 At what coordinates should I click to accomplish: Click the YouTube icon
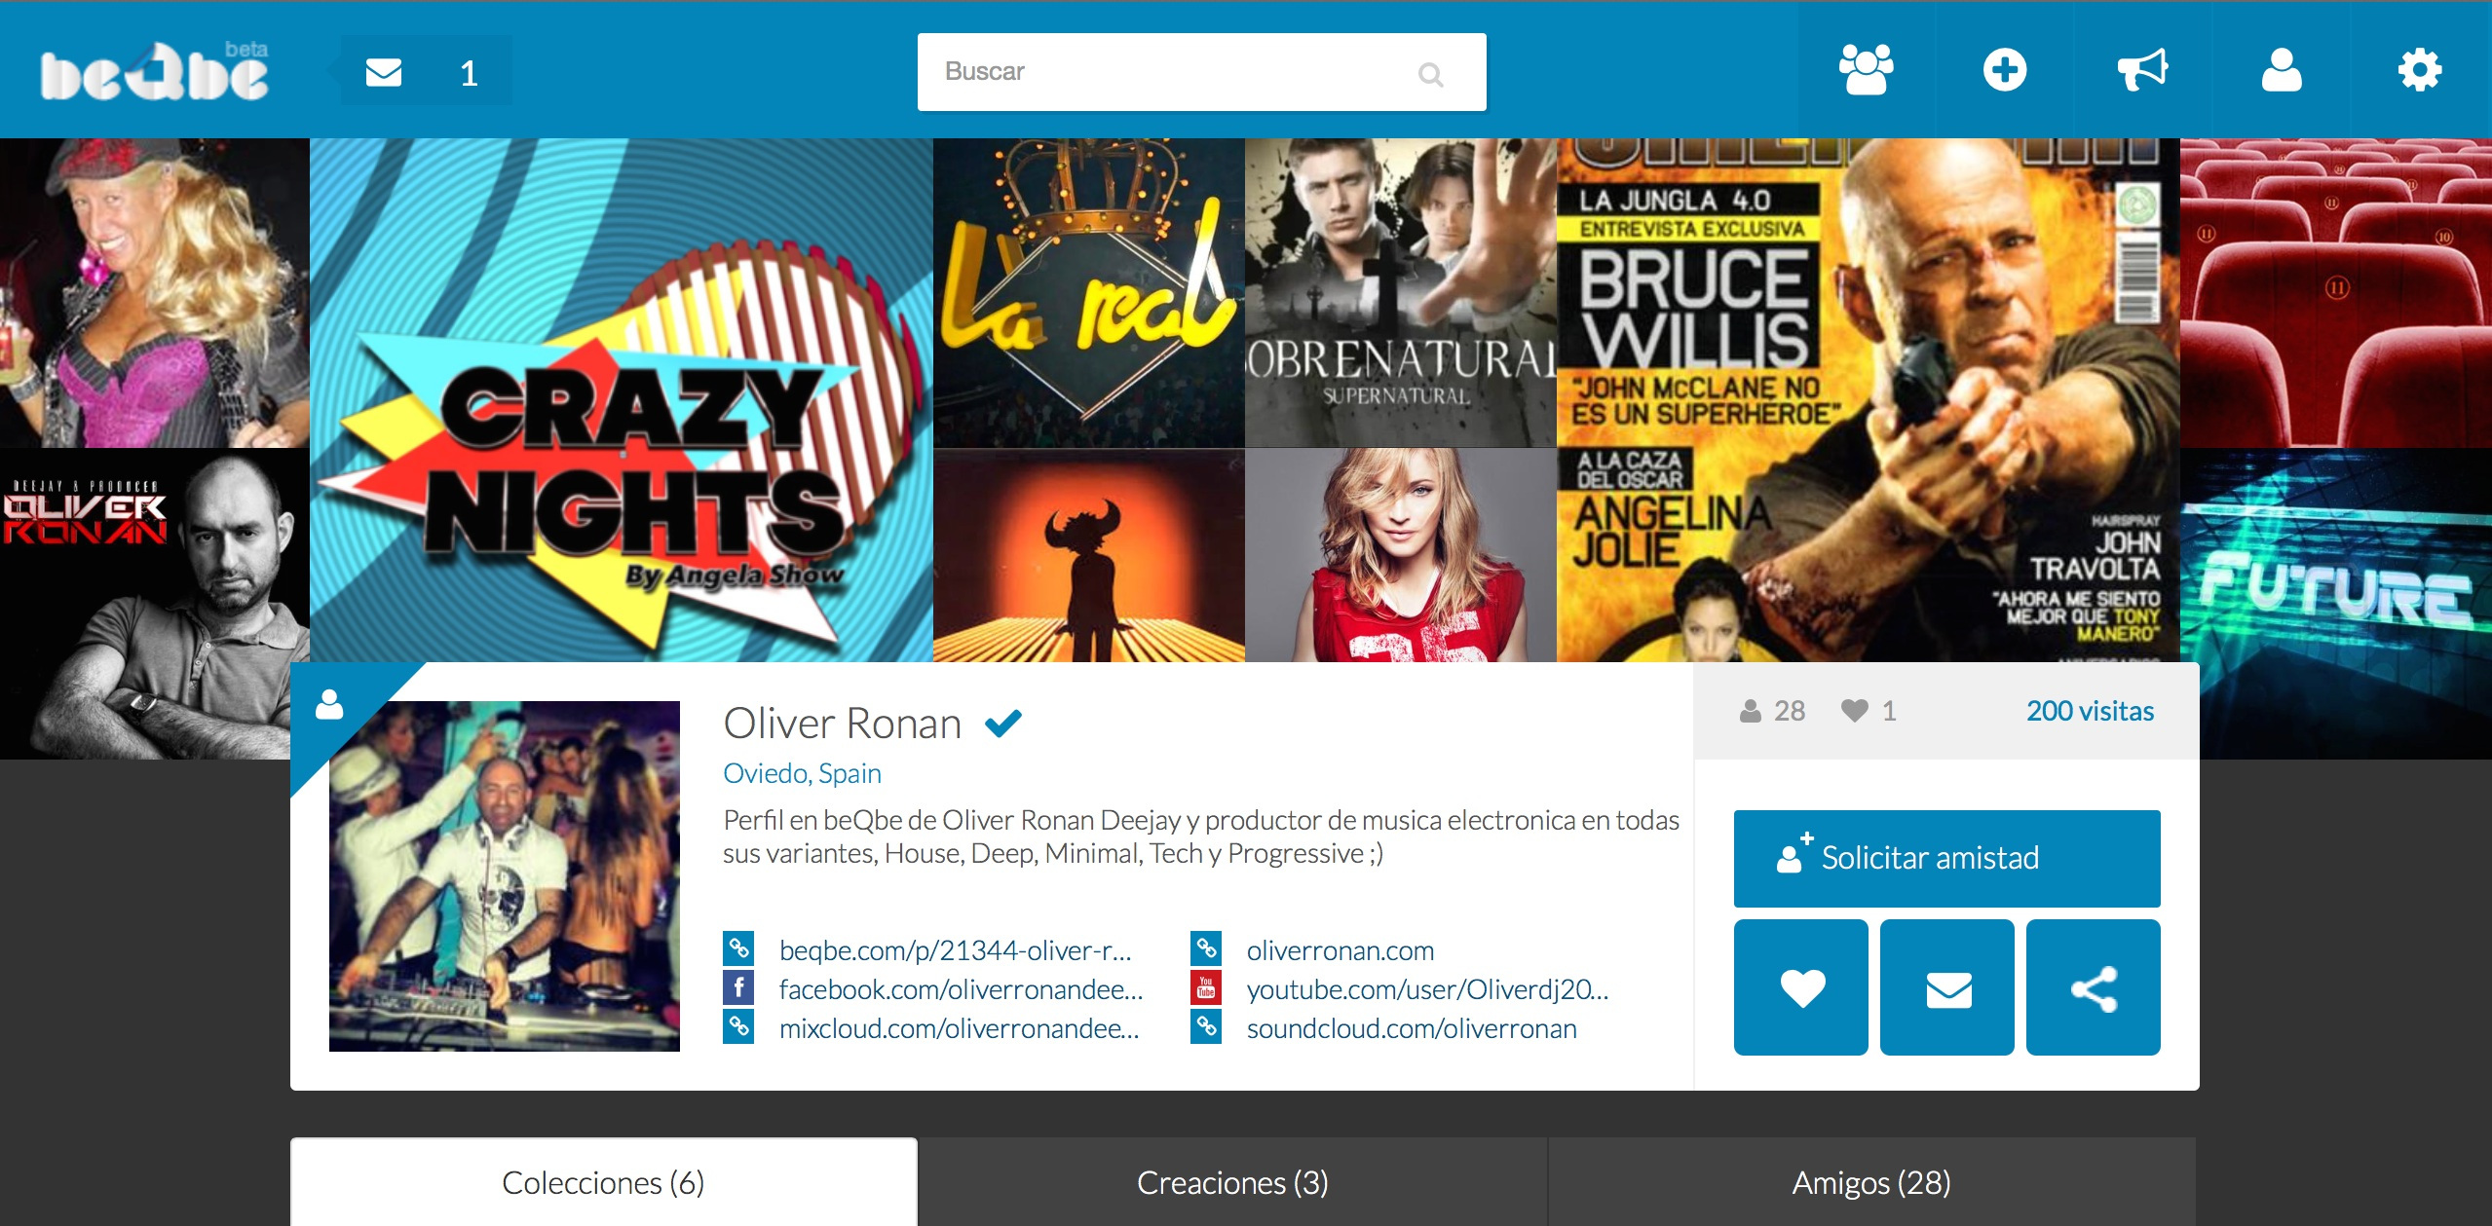point(1206,987)
